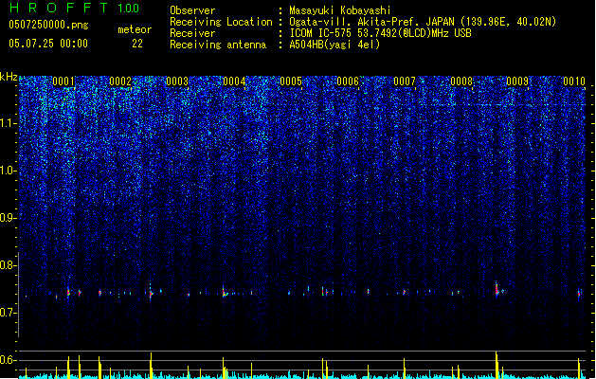The width and height of the screenshot is (596, 379).
Task: Click the 1.0 frequency axis label
Action: [x=8, y=171]
